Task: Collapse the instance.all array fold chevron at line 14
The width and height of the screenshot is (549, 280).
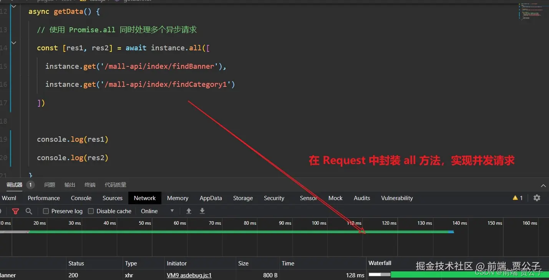Action: click(14, 43)
